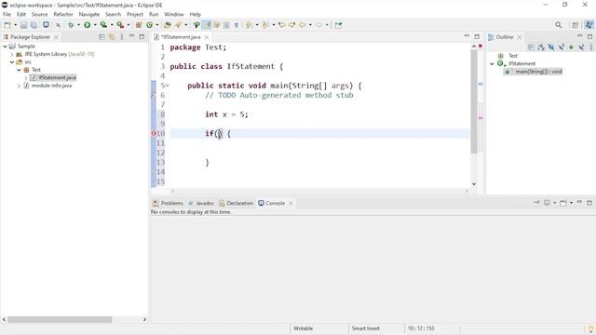Toggle Block Selection Mode in toolbar

pyautogui.click(x=226, y=25)
